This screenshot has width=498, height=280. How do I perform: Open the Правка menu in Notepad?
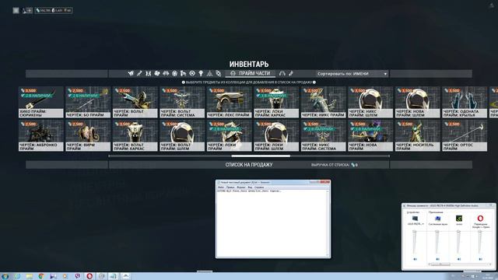(230, 187)
